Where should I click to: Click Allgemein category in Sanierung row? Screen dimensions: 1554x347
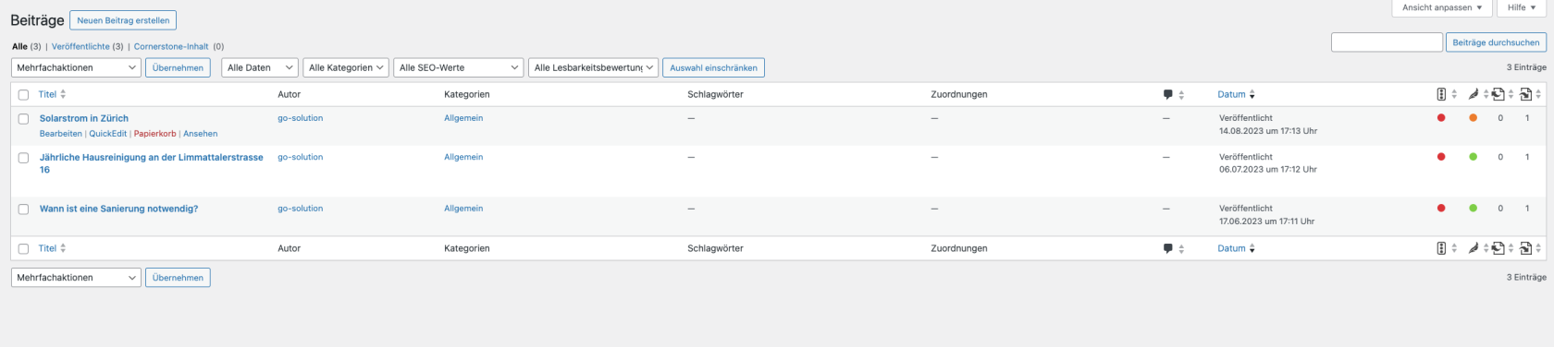pos(463,209)
